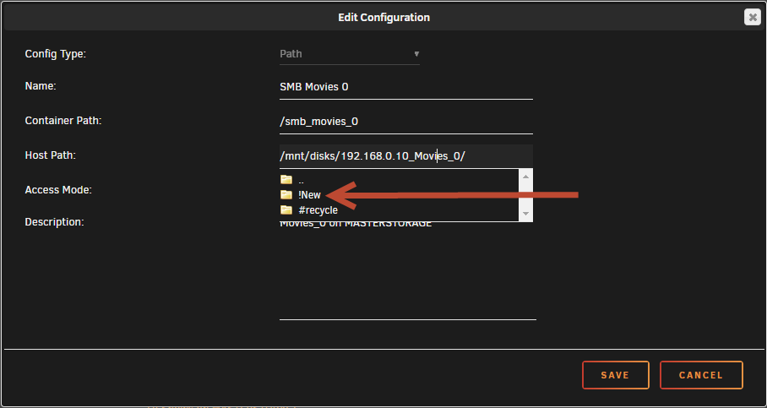The height and width of the screenshot is (408, 767).
Task: Click the Name field containing SMB Movies 0
Action: tap(406, 87)
